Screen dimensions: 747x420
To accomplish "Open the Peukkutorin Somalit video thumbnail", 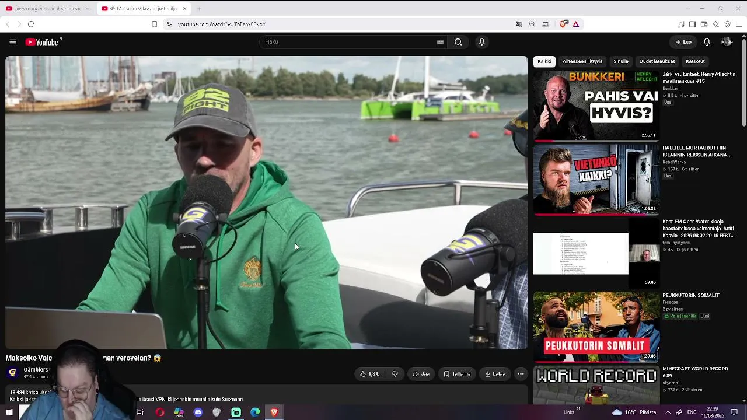I will click(x=596, y=327).
